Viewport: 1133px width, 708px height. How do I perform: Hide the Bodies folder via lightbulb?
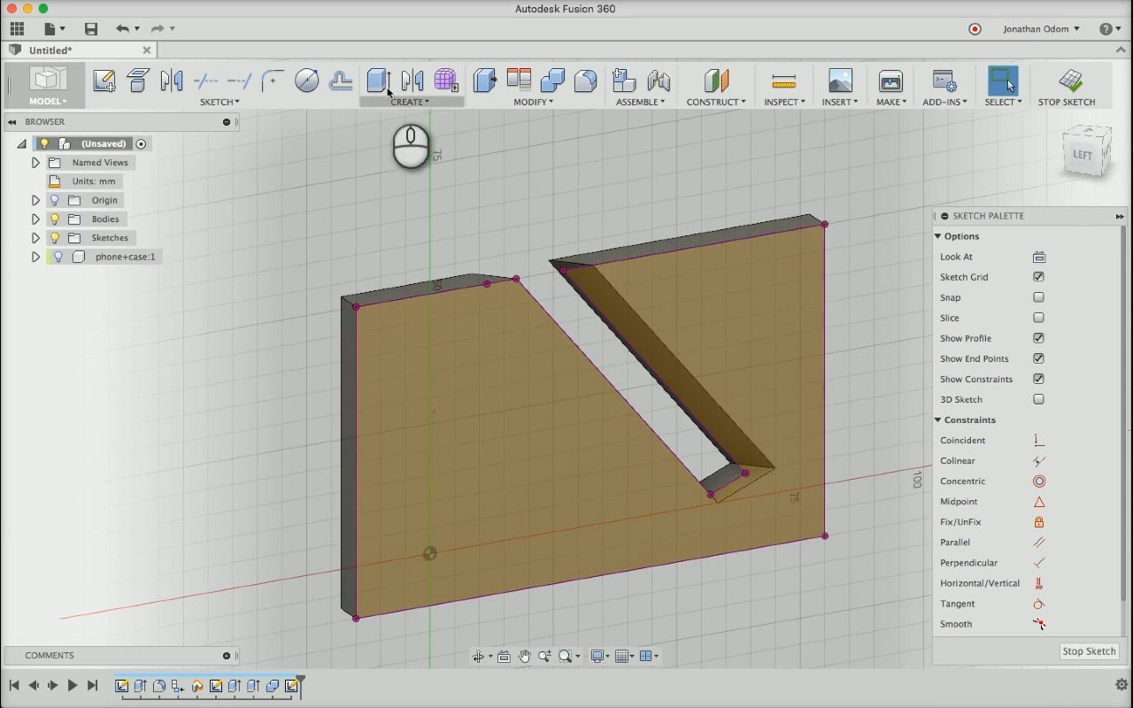click(x=55, y=219)
